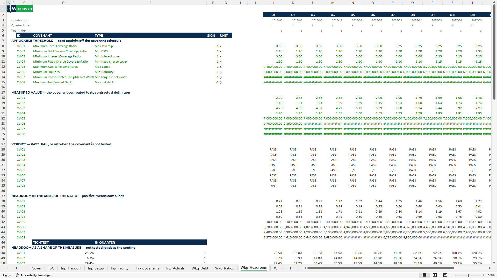Switch to the Inp_Facility sheet

(120, 268)
